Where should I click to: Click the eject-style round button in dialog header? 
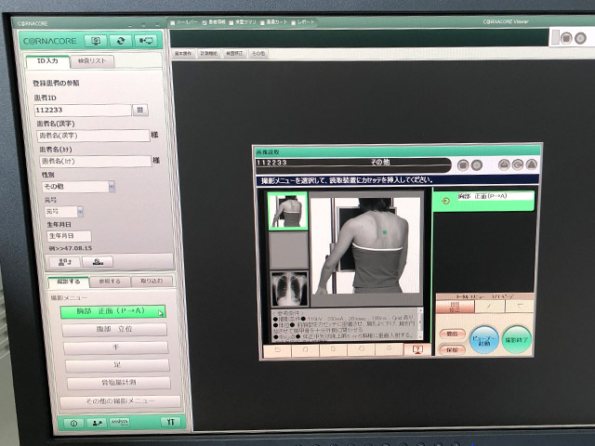pos(504,164)
